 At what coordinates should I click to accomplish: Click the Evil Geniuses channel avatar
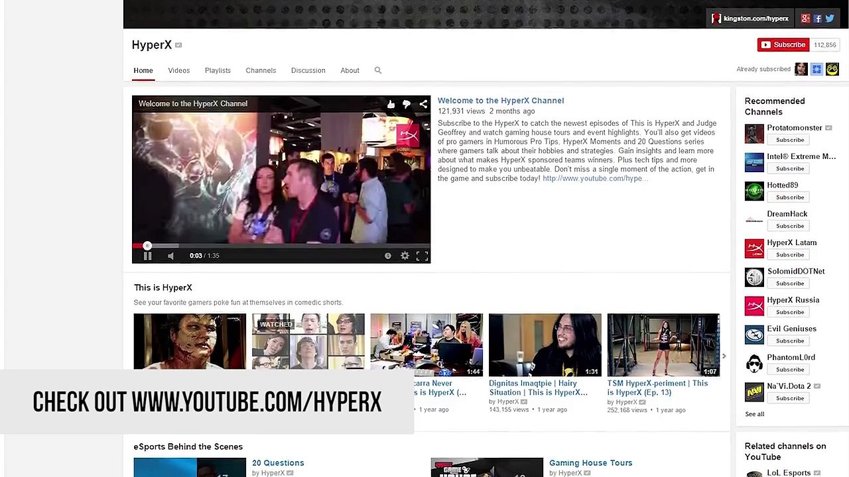click(754, 335)
